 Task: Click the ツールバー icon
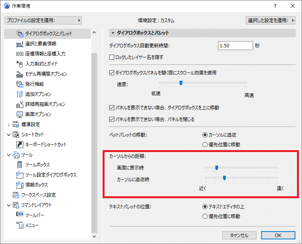pyautogui.click(x=20, y=214)
